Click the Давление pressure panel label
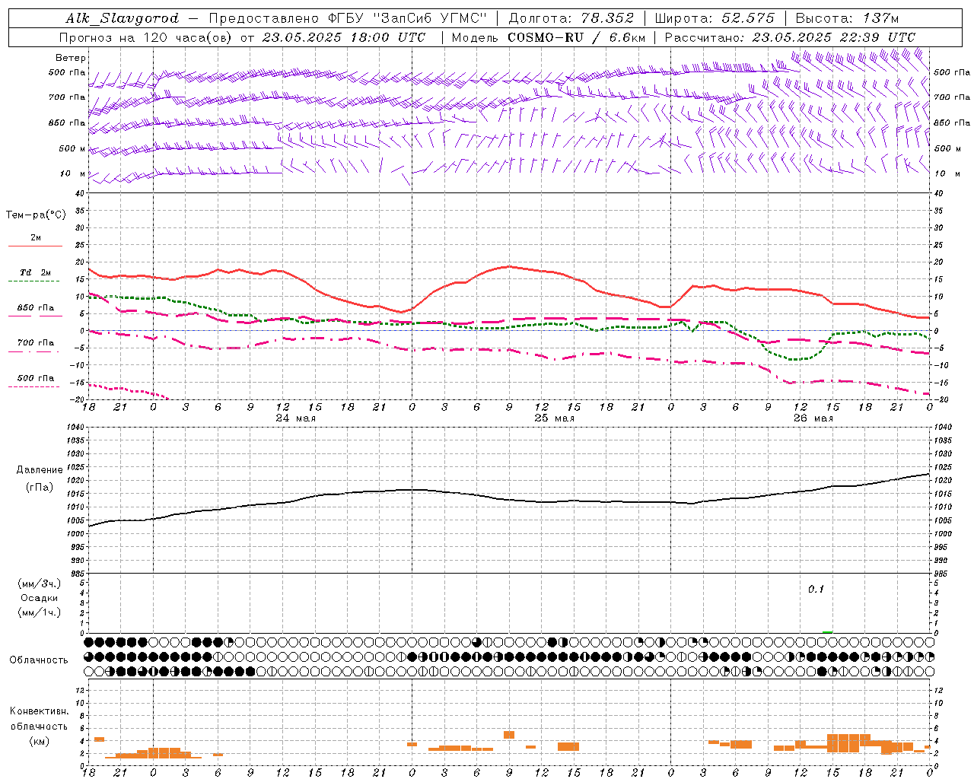Image resolution: width=974 pixels, height=779 pixels. [39, 470]
